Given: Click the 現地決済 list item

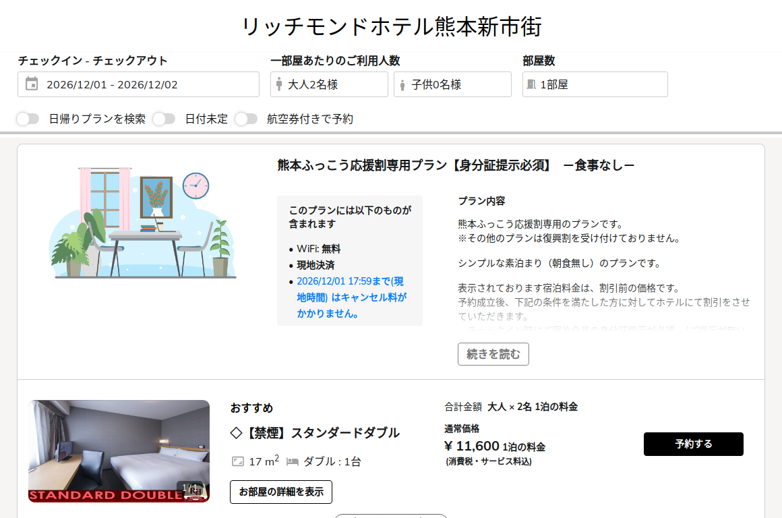Looking at the screenshot, I should pyautogui.click(x=315, y=265).
